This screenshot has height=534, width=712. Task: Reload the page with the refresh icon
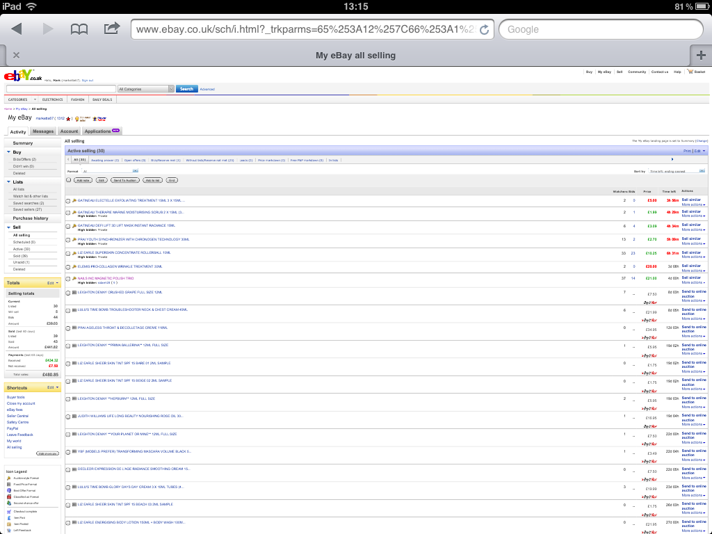(485, 29)
